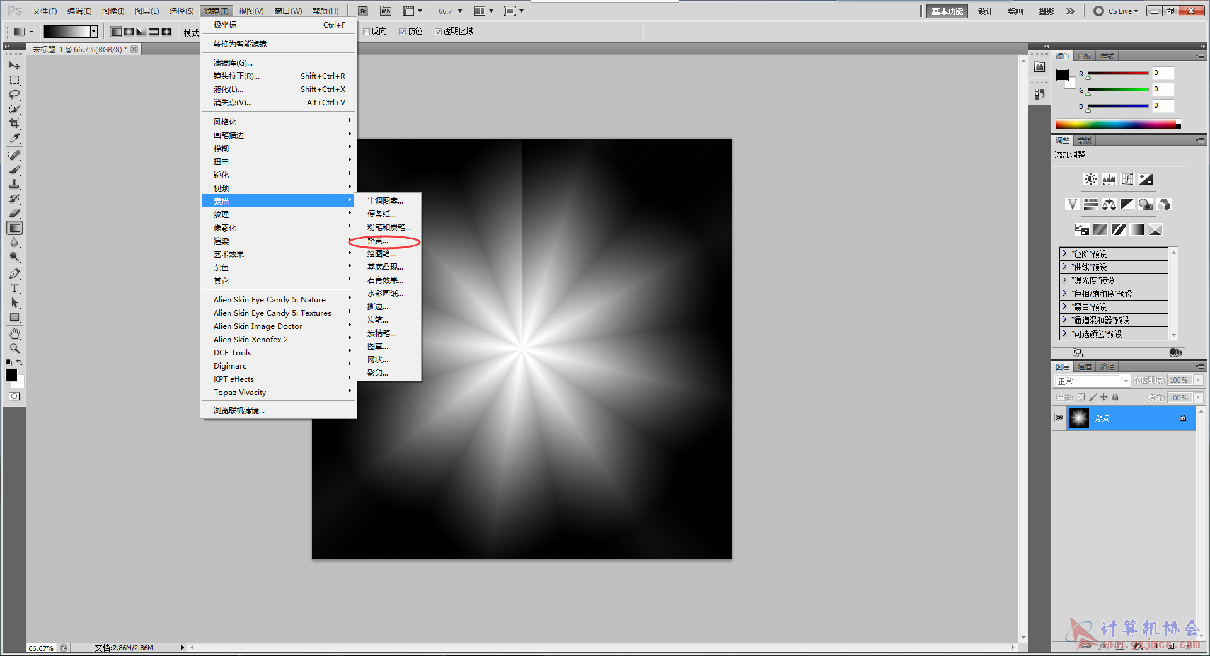Click the 背景 layer thumbnail
The width and height of the screenshot is (1210, 656).
tap(1078, 418)
